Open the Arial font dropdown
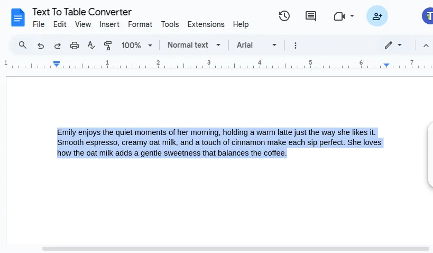433x253 pixels. click(x=256, y=45)
